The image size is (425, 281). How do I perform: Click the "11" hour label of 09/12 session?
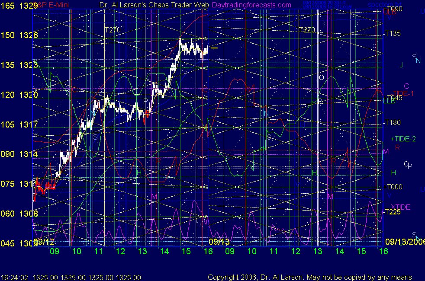tap(98, 251)
